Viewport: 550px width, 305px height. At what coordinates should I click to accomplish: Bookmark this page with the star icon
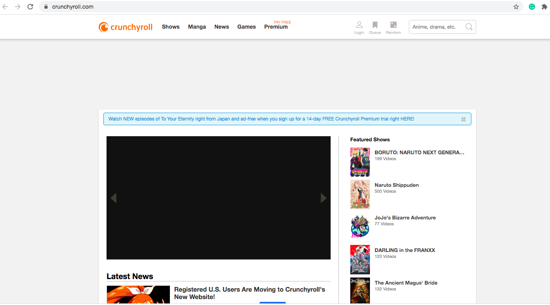516,7
